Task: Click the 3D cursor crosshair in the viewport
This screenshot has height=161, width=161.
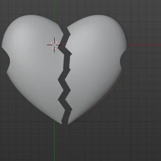Action: click(x=54, y=45)
